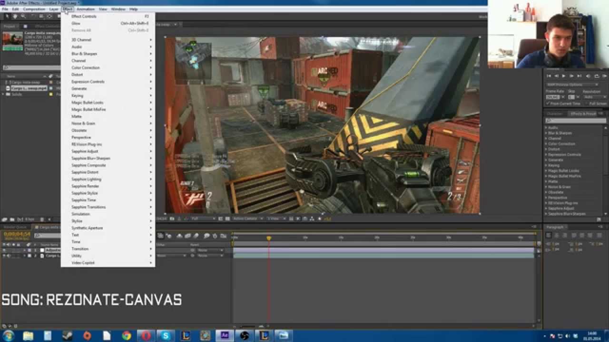609x342 pixels.
Task: Select the Selection arrow tool
Action: [x=7, y=16]
